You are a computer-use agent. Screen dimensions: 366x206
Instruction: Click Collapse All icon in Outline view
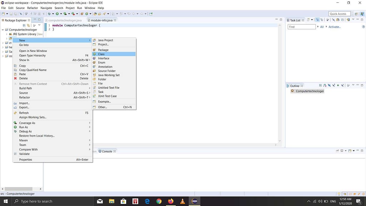coord(321,85)
